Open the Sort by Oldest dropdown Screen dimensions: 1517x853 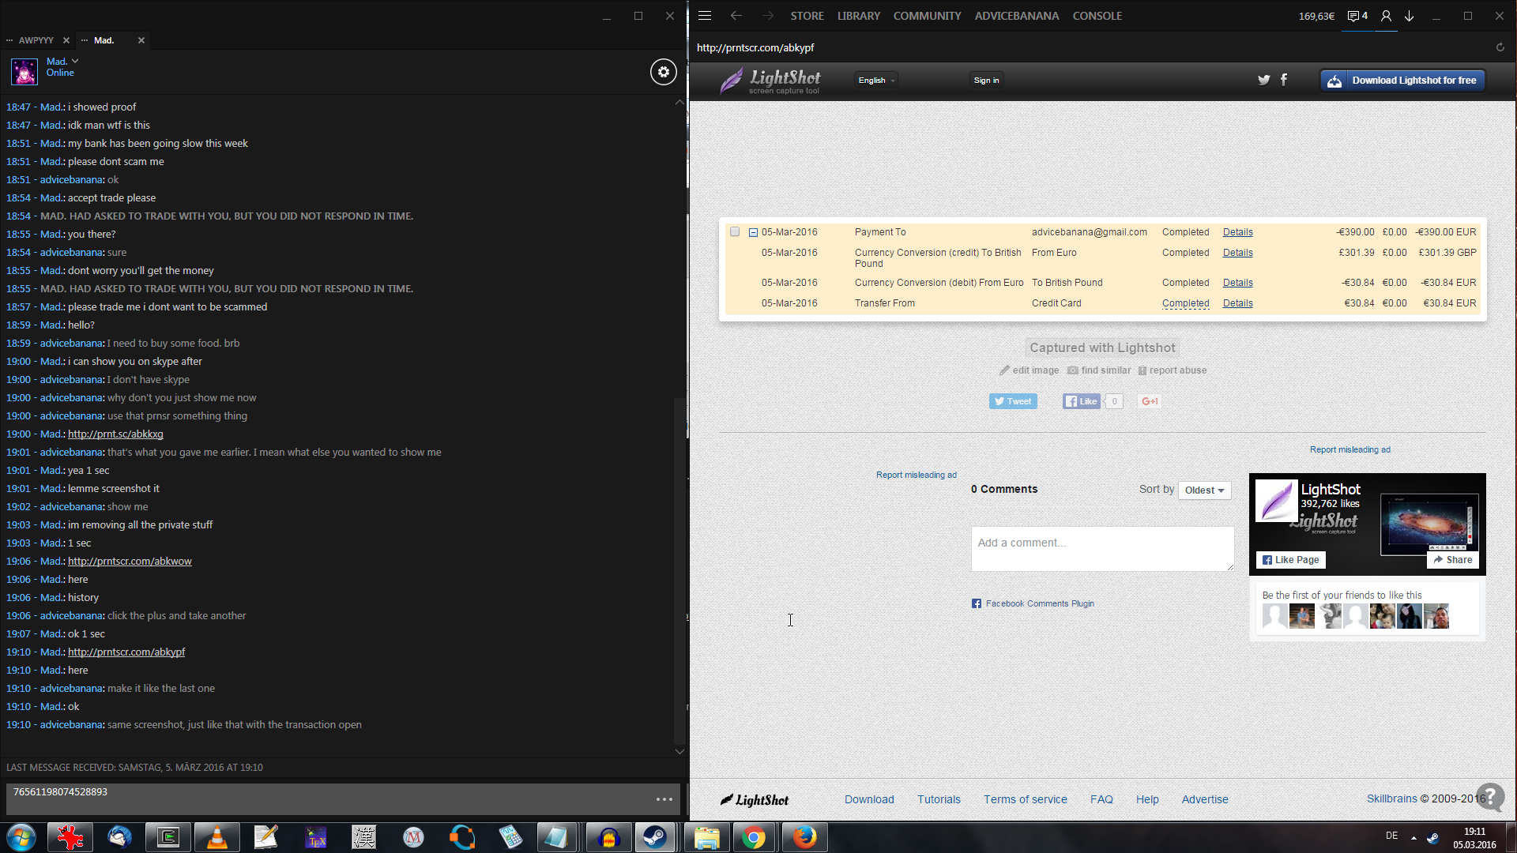[x=1204, y=490]
